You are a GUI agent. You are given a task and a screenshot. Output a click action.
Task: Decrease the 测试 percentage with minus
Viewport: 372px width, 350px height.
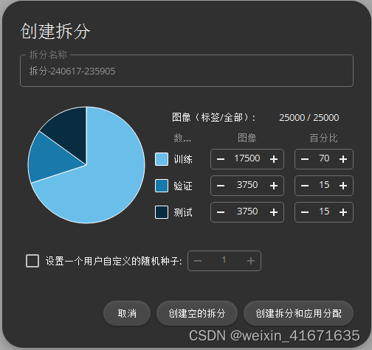(305, 212)
